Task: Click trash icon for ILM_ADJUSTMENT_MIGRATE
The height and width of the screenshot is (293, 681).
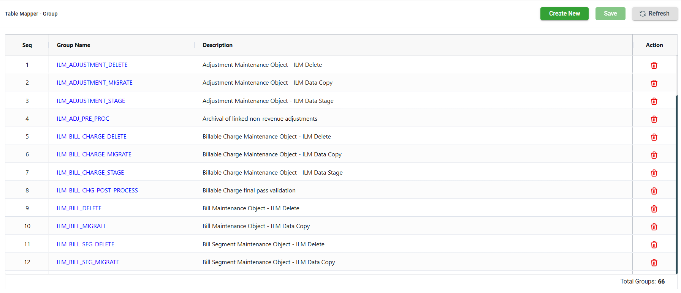Action: coord(654,83)
